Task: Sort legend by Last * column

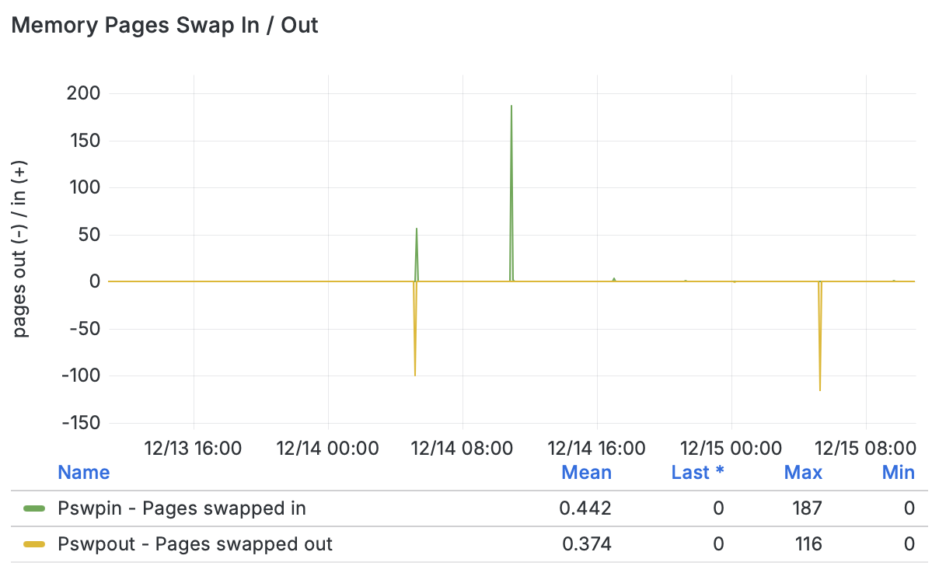Action: coord(697,473)
